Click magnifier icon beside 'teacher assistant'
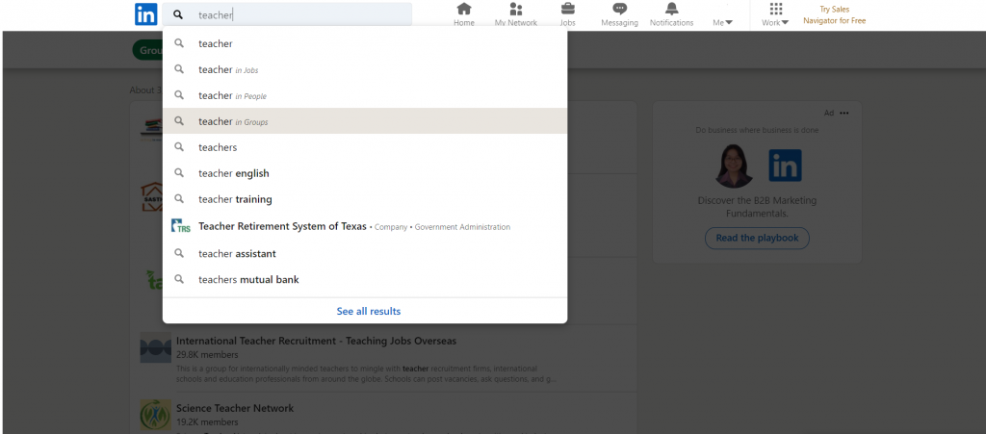Viewport: 986px width, 434px height. (x=179, y=253)
